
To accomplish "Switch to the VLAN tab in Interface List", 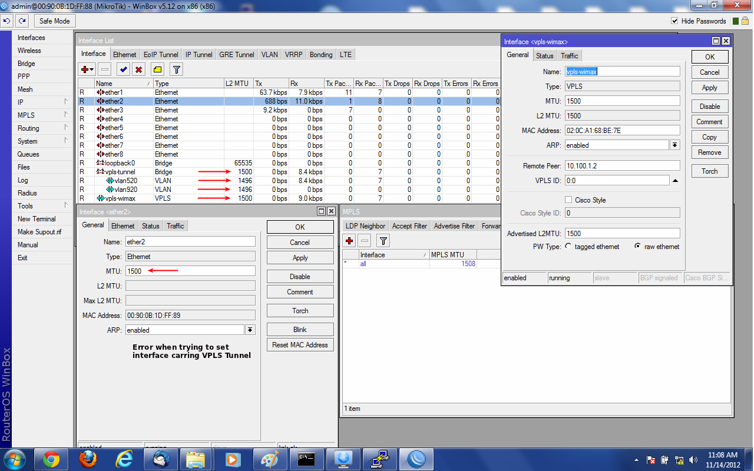I will (x=270, y=55).
